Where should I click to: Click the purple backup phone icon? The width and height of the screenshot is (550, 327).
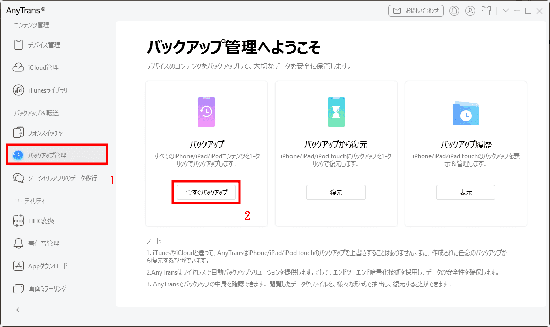coord(206,112)
